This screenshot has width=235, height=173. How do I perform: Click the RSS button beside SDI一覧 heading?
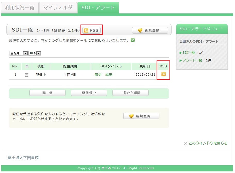(91, 30)
